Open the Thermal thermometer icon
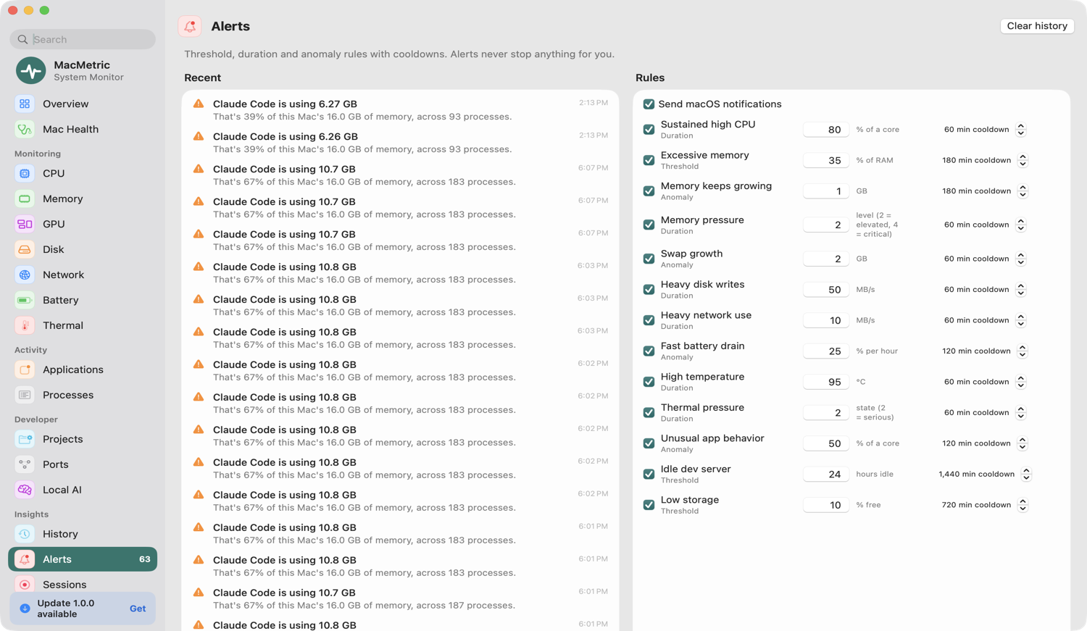The height and width of the screenshot is (631, 1087). (25, 325)
